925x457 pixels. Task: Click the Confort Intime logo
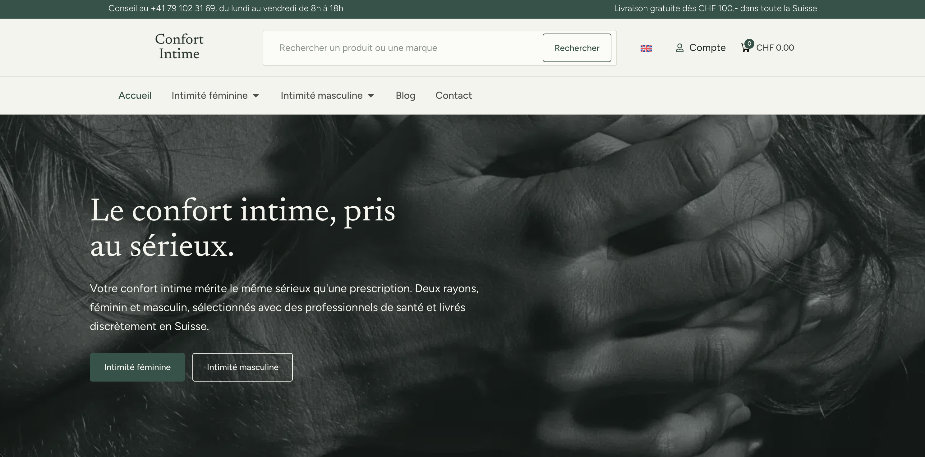point(179,46)
